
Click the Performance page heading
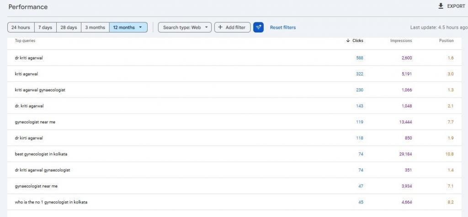click(28, 7)
